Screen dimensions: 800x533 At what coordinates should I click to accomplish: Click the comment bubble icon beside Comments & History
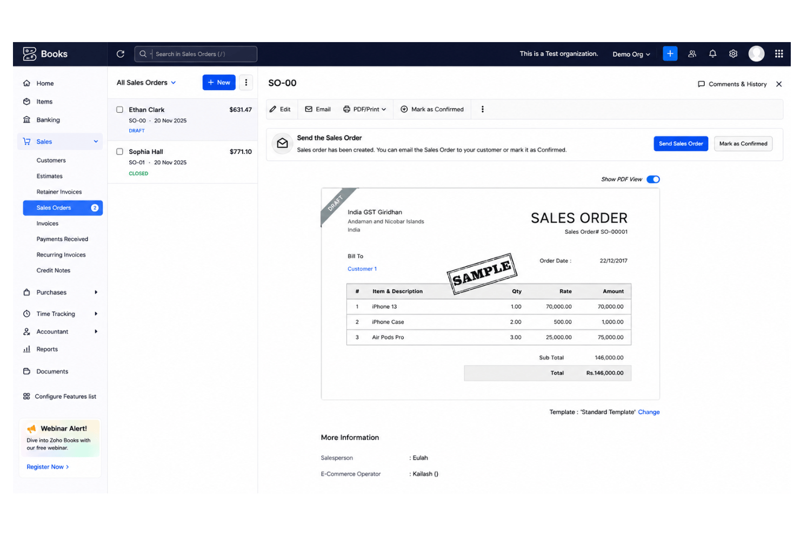coord(701,84)
